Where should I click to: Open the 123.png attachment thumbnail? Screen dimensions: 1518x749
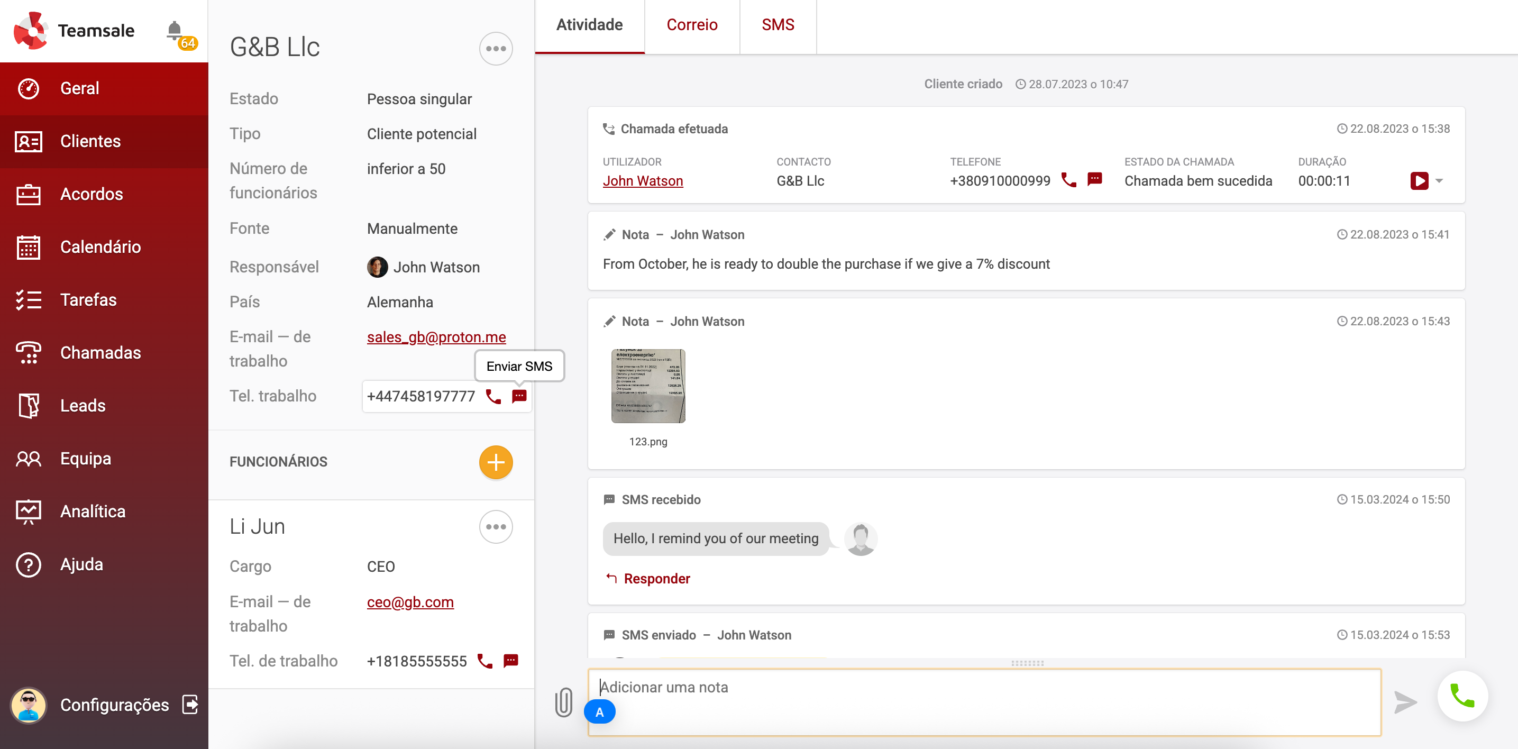click(x=648, y=386)
